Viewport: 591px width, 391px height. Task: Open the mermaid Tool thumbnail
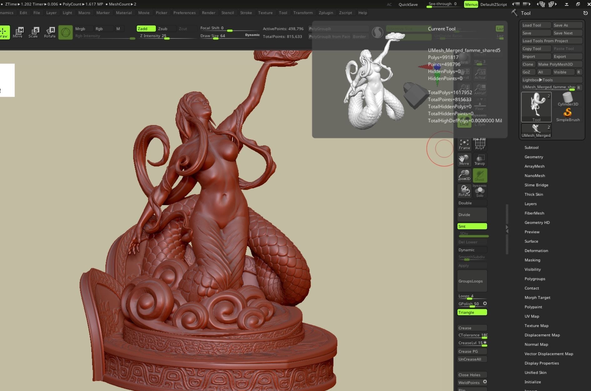[536, 107]
